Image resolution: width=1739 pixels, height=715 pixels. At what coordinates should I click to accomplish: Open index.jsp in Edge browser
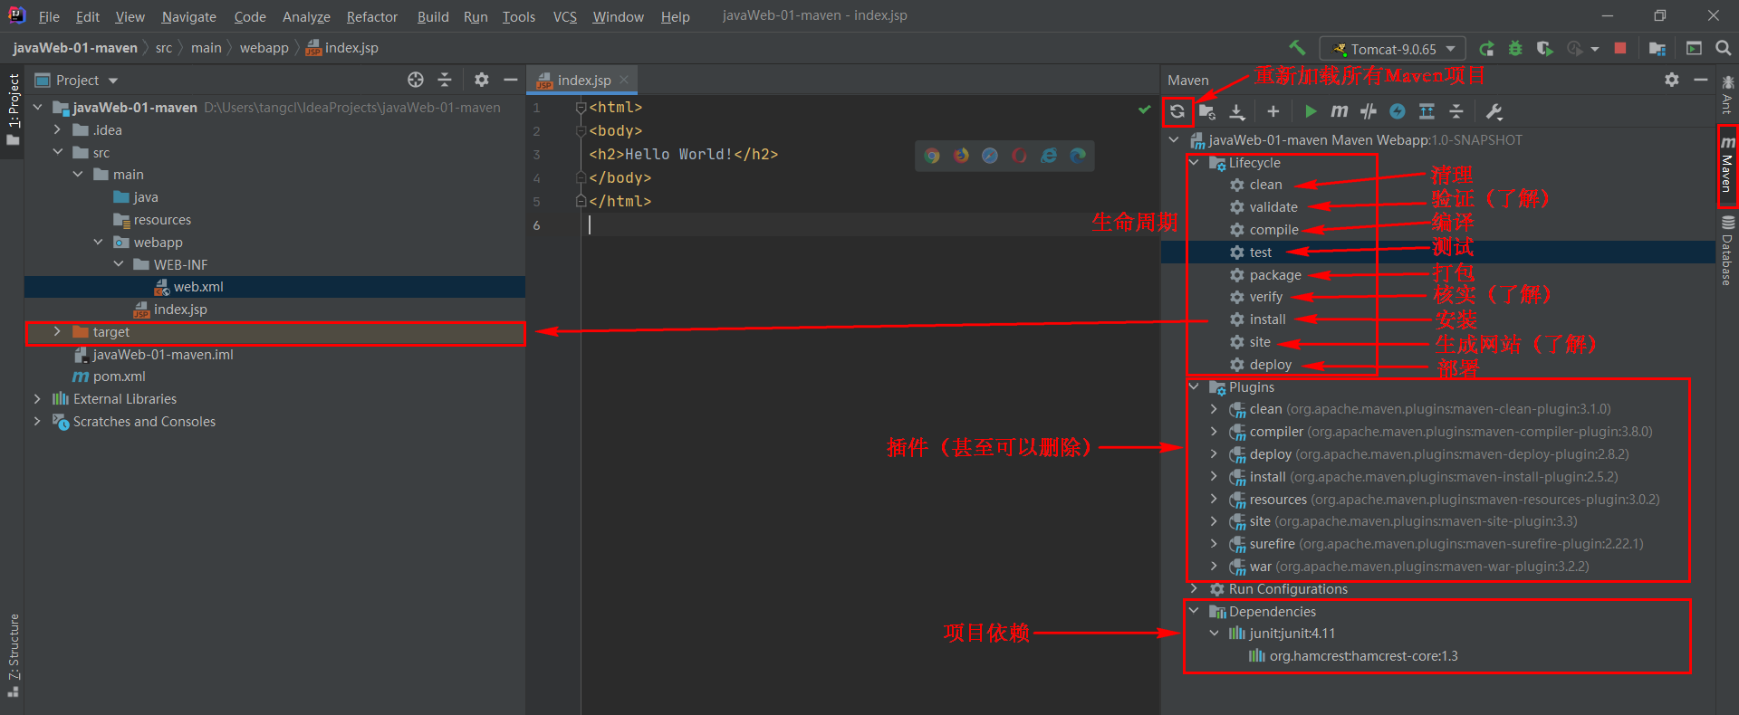point(1078,156)
